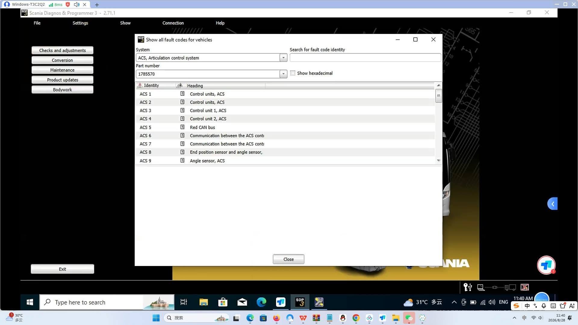The height and width of the screenshot is (325, 578).
Task: Open the Show menu
Action: pos(125,23)
